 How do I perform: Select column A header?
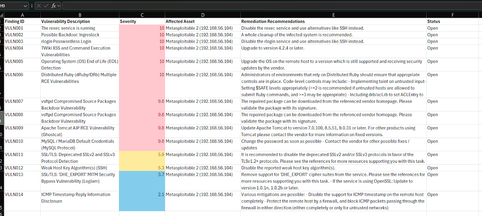(22, 15)
